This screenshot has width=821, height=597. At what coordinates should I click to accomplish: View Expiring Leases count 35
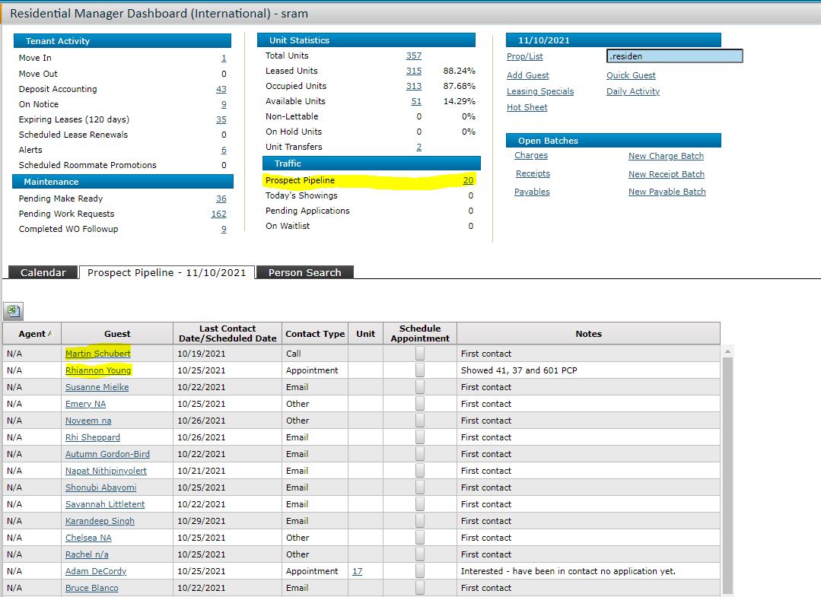[x=221, y=119]
